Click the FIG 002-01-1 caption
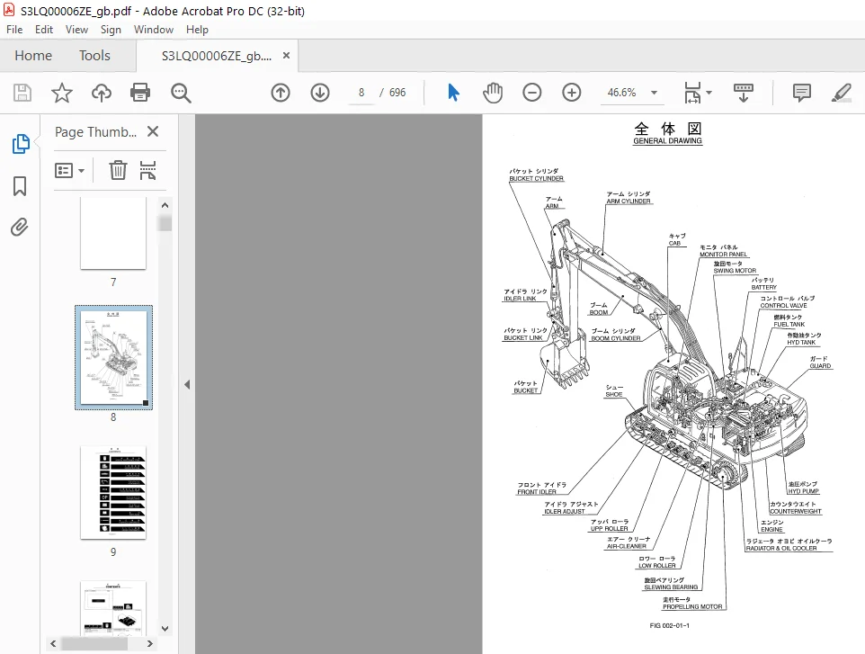Viewport: 865px width, 654px height. pyautogui.click(x=669, y=626)
